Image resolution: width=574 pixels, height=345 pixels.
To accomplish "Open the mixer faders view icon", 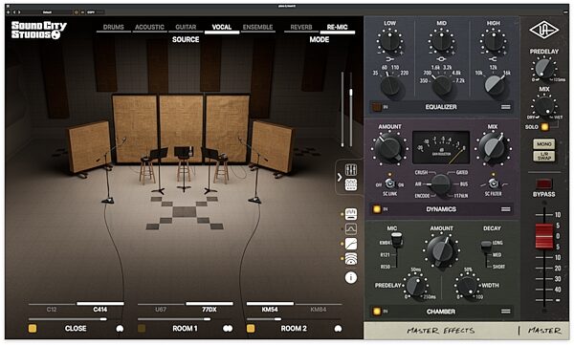I will coord(351,170).
